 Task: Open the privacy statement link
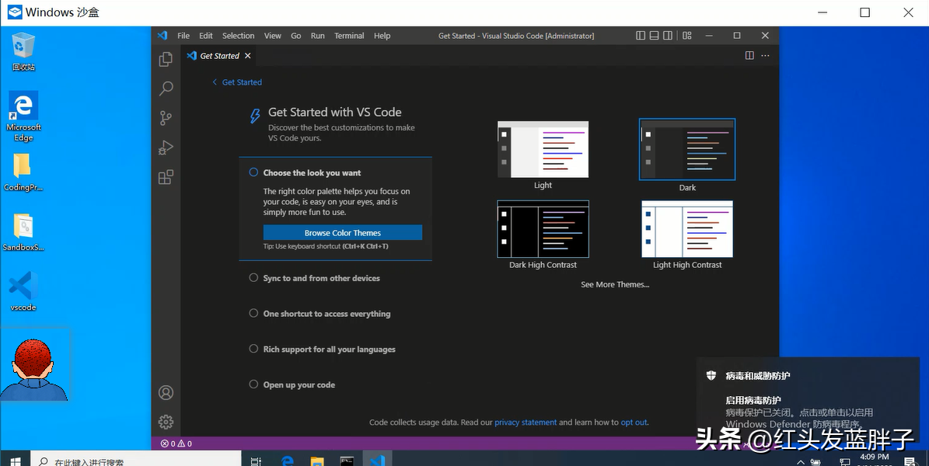point(526,422)
